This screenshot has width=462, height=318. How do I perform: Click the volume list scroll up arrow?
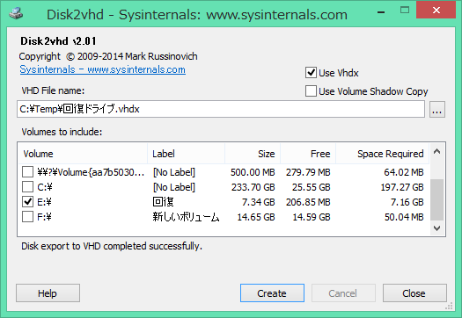pos(437,152)
